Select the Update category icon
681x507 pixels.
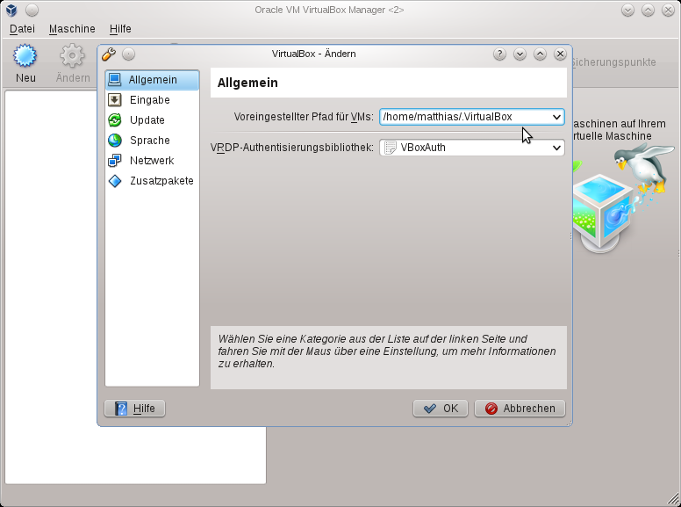click(115, 120)
